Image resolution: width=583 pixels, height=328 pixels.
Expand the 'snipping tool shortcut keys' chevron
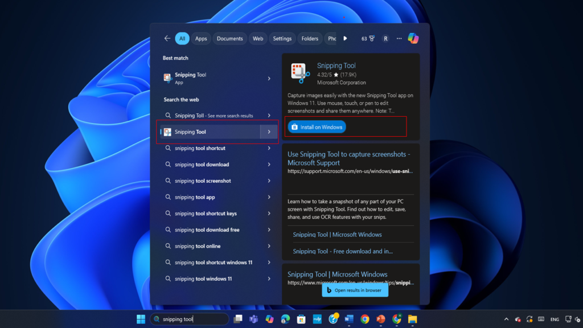(269, 214)
